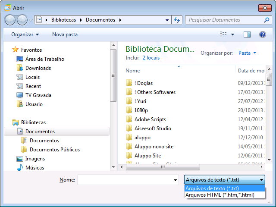Collapse the file type combo box
Screen dimensions: 276x207
coord(225,180)
